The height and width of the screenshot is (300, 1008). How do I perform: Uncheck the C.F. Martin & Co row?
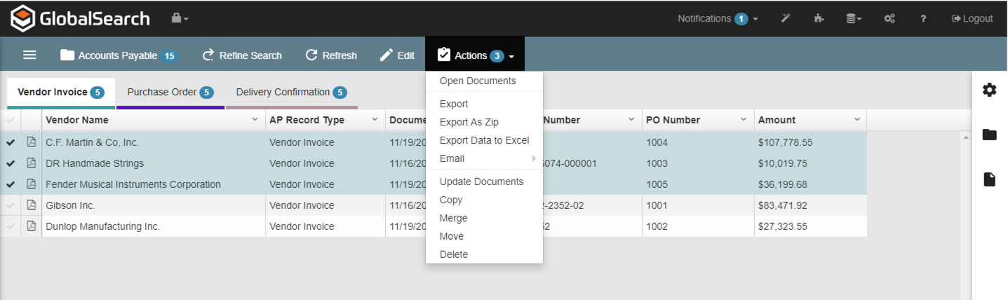coord(11,142)
